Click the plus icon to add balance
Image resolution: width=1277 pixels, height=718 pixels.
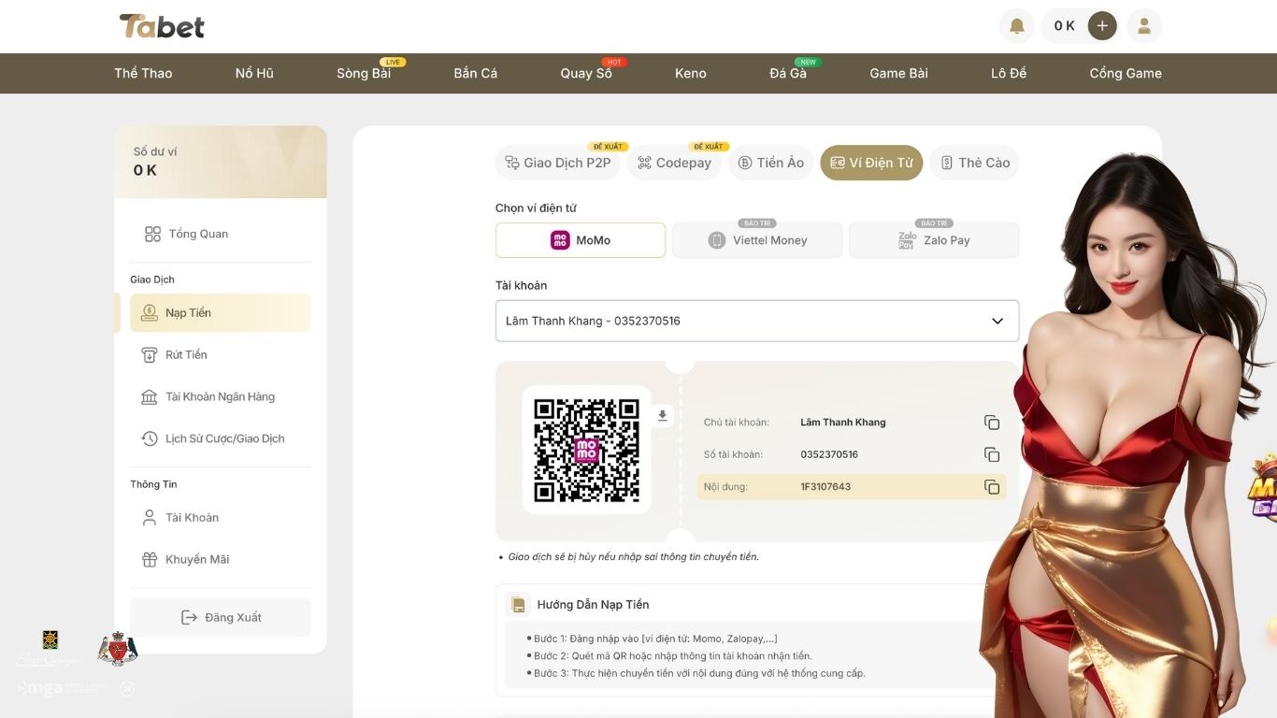[x=1102, y=26]
